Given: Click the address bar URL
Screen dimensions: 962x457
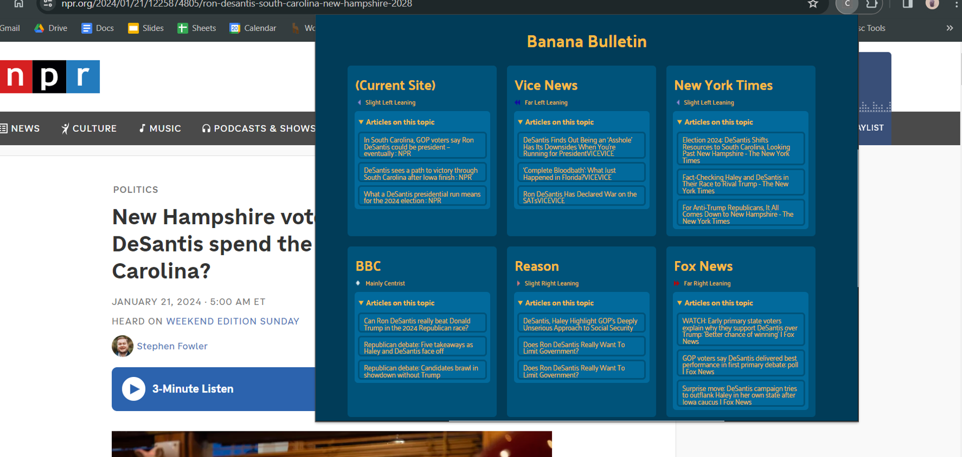Looking at the screenshot, I should pos(237,4).
